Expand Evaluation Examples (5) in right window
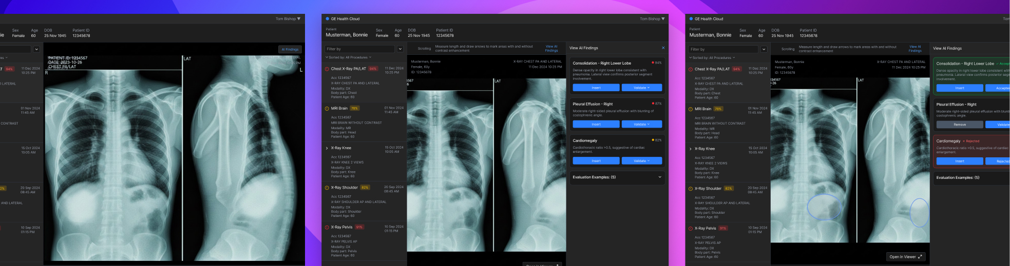The image size is (1010, 266). point(970,178)
